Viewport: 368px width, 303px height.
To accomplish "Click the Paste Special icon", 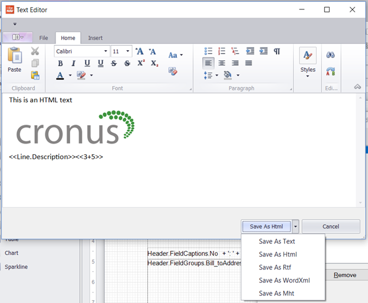I will 35,75.
